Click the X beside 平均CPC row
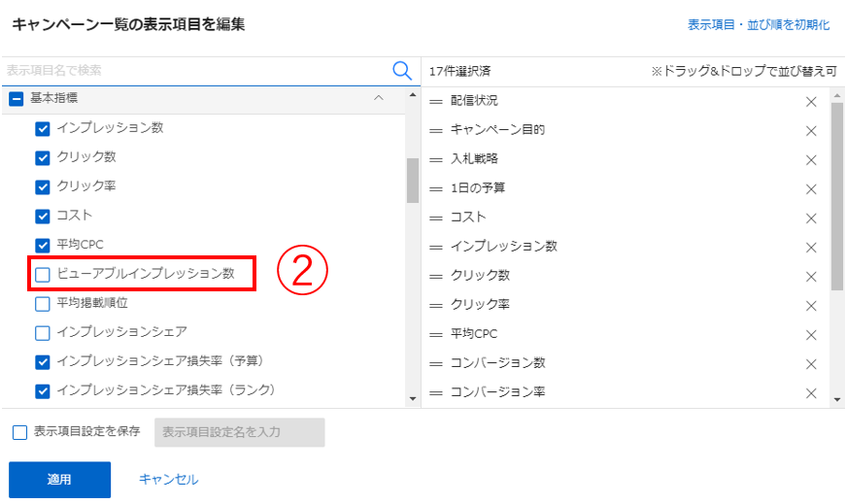This screenshot has width=846, height=504. (811, 334)
